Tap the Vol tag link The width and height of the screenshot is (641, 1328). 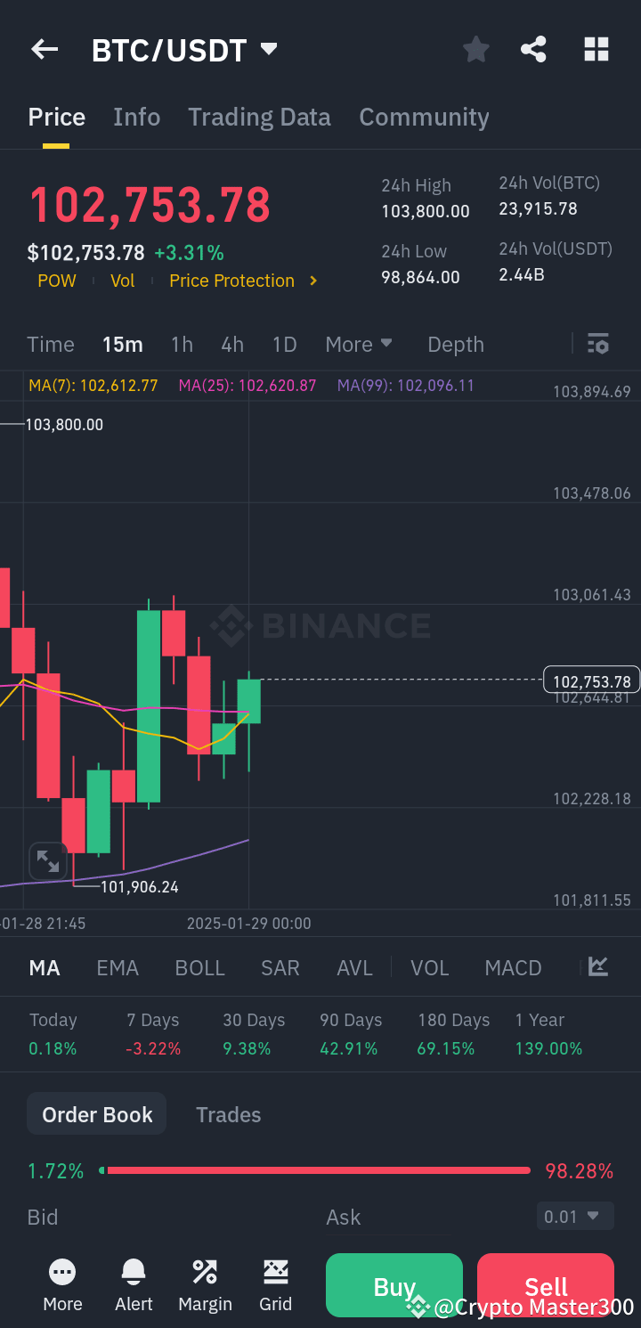point(123,281)
